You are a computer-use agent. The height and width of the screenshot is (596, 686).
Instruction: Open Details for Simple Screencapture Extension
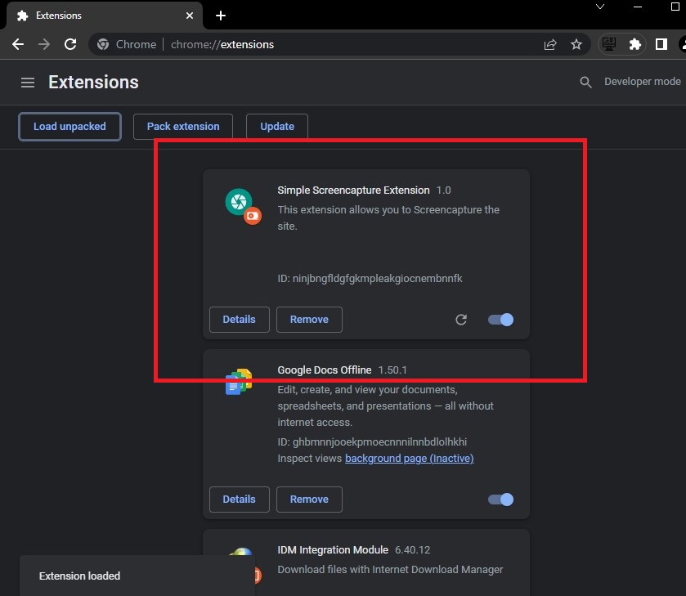point(240,320)
